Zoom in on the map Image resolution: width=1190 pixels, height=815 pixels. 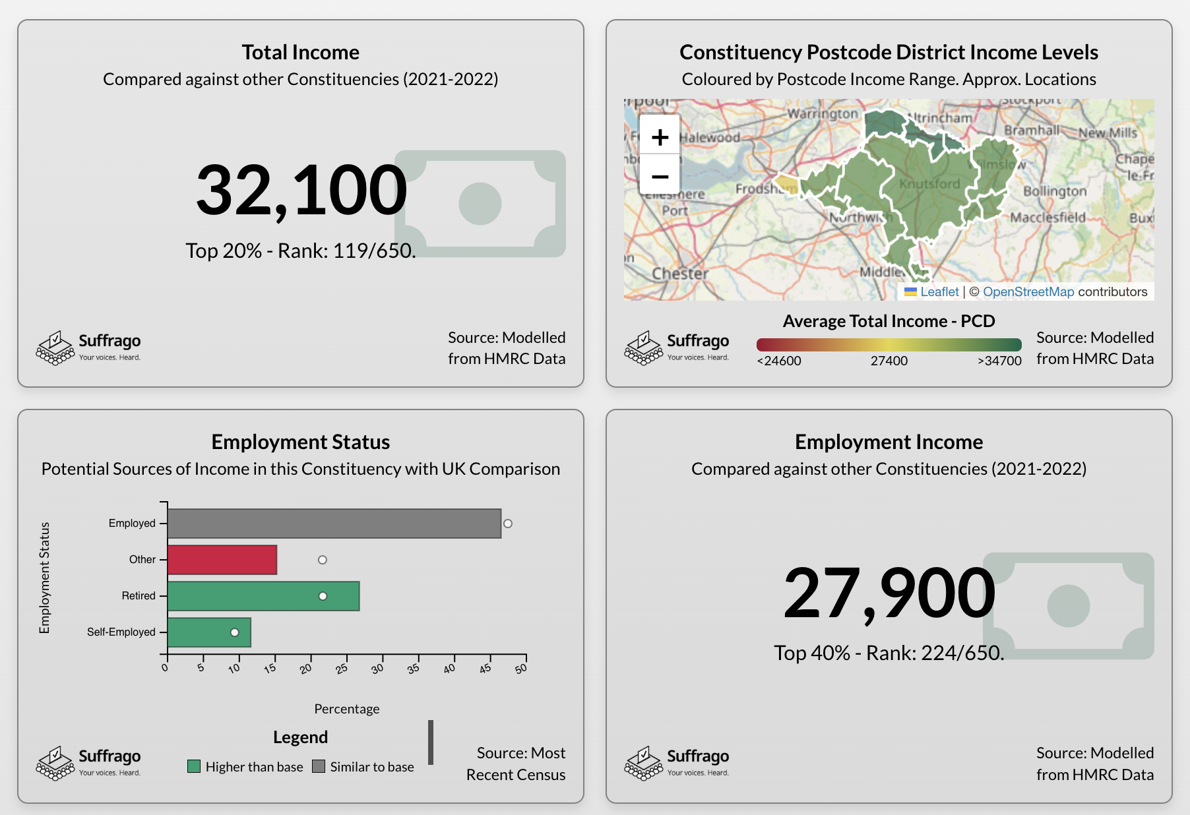pyautogui.click(x=660, y=136)
